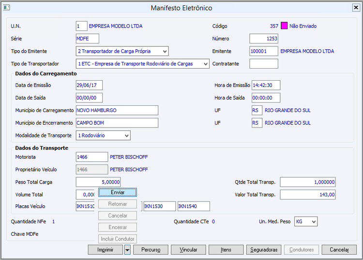Focus the Município de Carregamento field
This screenshot has width=363, height=260.
click(x=117, y=110)
